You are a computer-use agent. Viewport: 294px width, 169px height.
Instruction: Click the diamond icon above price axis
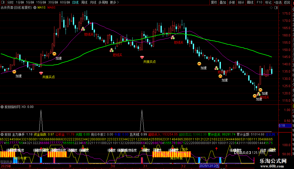[x=271, y=8]
